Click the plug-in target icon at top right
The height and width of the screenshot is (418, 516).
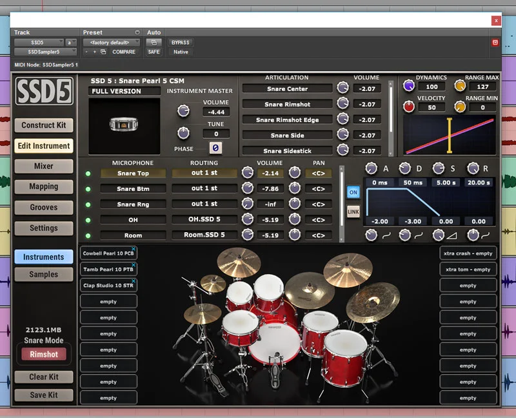pos(495,43)
